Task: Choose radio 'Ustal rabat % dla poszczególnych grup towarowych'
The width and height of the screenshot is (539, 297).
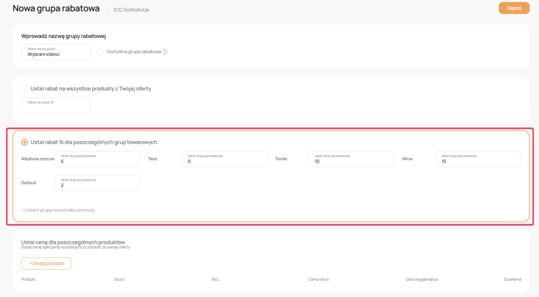Action: (x=24, y=142)
